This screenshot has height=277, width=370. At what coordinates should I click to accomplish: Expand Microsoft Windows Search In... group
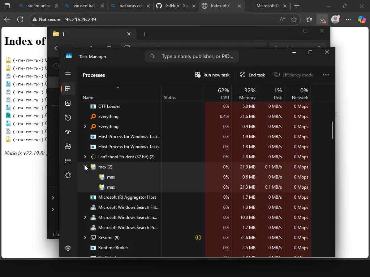(85, 217)
